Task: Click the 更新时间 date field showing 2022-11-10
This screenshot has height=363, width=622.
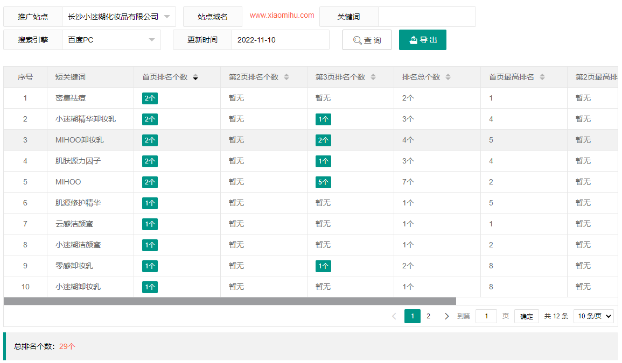Action: pyautogui.click(x=280, y=39)
